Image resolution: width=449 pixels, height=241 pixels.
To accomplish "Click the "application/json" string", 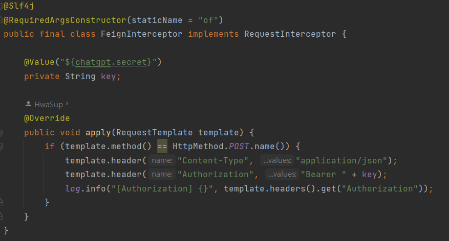I will (x=341, y=160).
